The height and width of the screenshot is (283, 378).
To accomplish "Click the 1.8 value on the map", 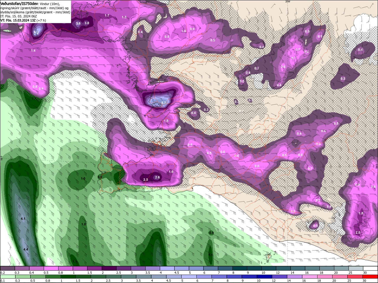I will point(361,213).
